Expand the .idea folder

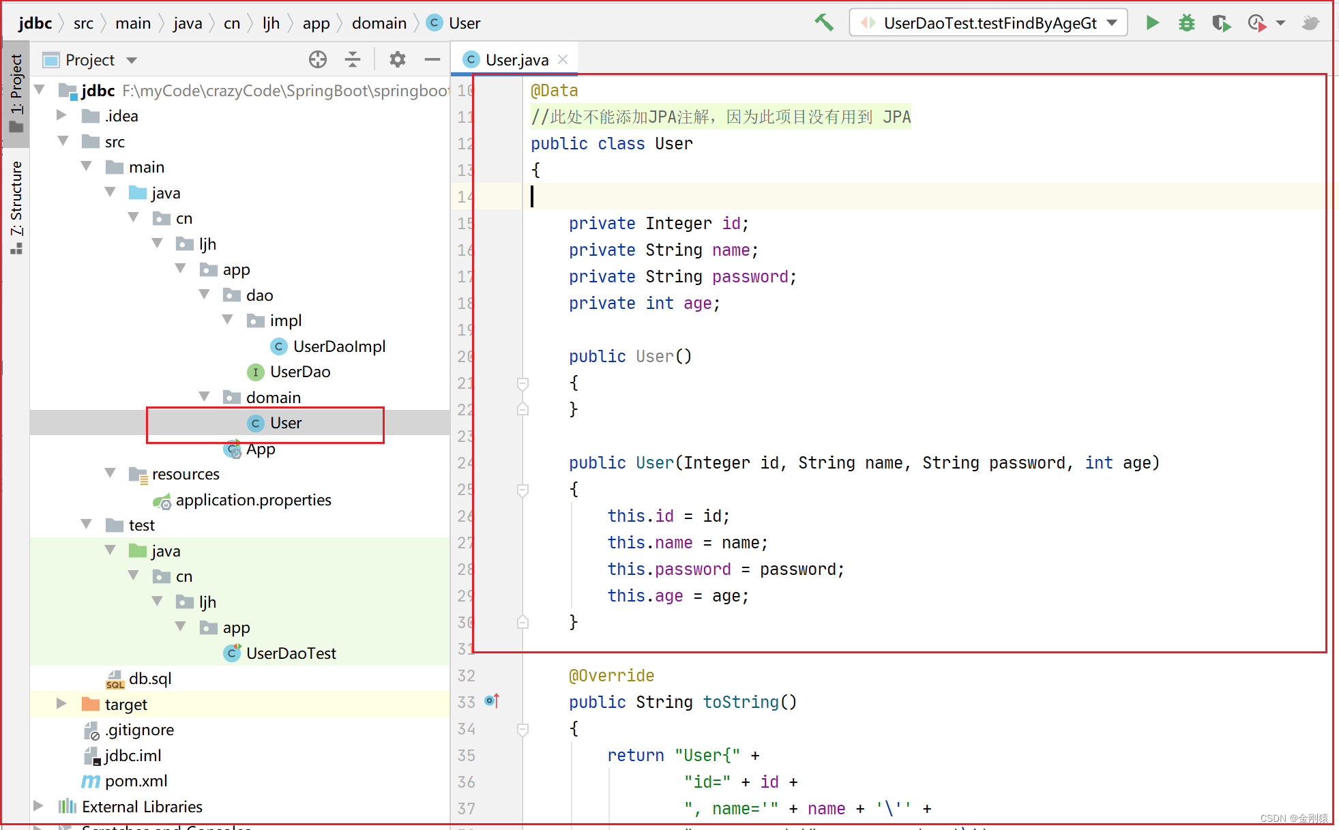coord(62,115)
